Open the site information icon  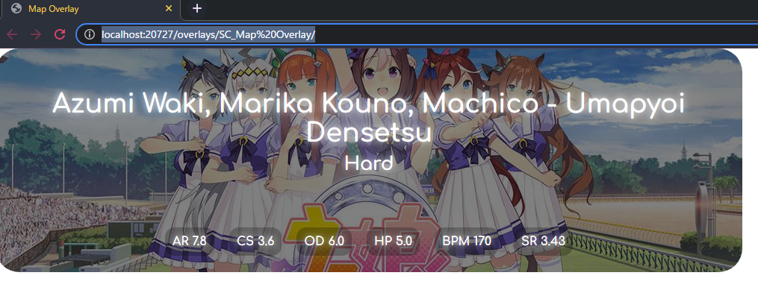point(90,34)
